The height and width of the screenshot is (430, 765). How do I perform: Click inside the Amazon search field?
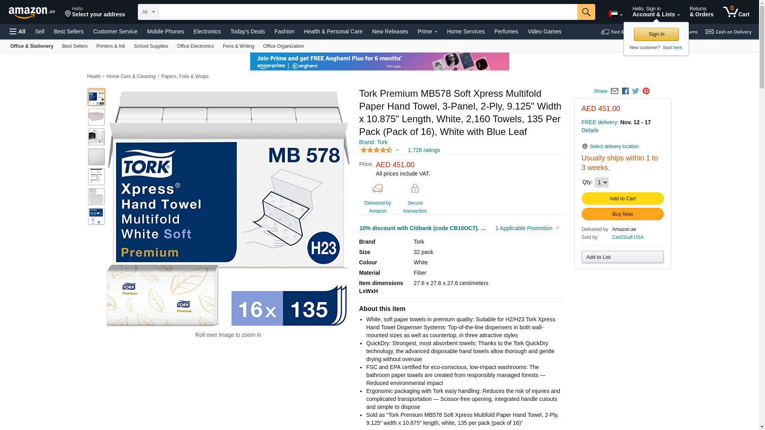tap(368, 12)
